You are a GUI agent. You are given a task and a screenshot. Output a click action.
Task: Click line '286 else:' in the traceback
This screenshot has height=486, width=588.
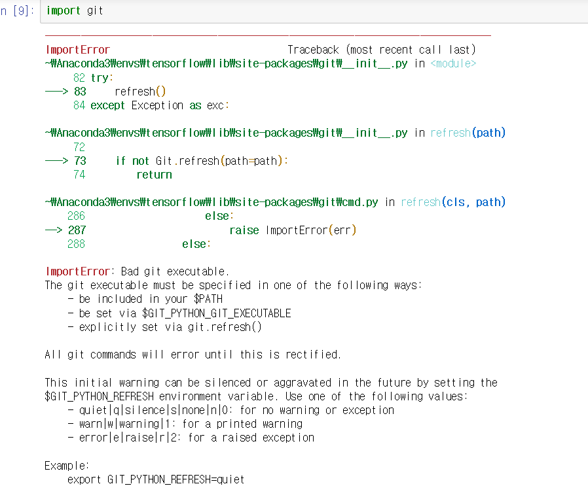151,217
